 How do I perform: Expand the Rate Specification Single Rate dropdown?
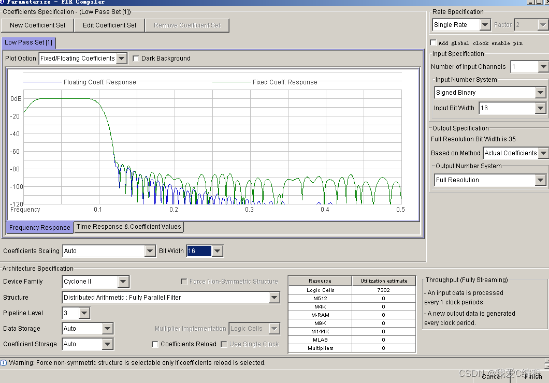[x=485, y=25]
